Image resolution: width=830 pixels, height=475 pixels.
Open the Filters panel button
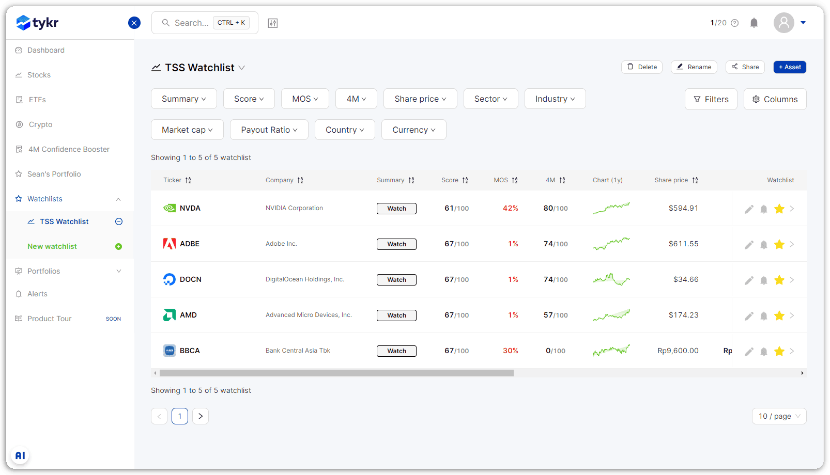711,99
